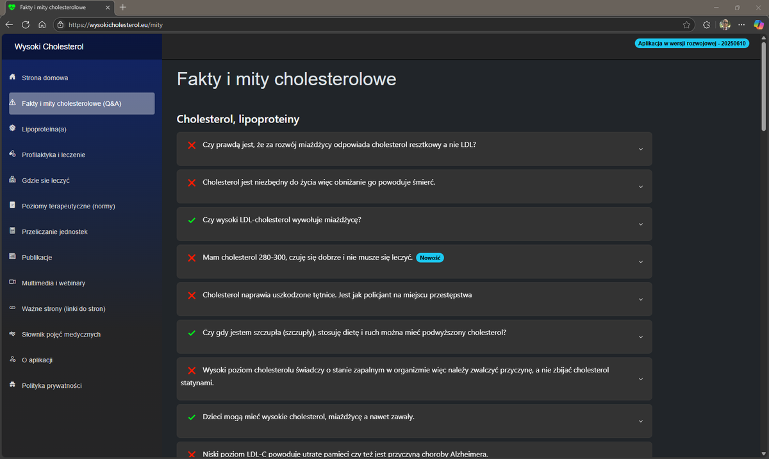Expand chevron for 'Dzieci mogą mieć wysokie cholesterol'

pyautogui.click(x=640, y=421)
